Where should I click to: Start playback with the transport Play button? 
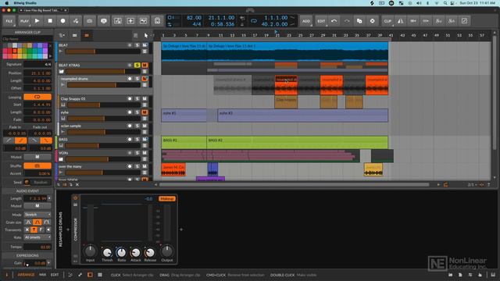[37, 21]
